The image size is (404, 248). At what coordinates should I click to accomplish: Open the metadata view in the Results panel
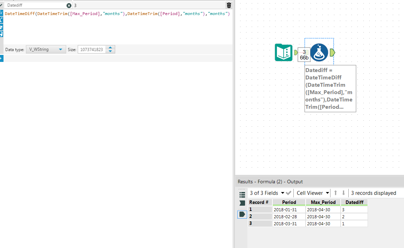[242, 194]
